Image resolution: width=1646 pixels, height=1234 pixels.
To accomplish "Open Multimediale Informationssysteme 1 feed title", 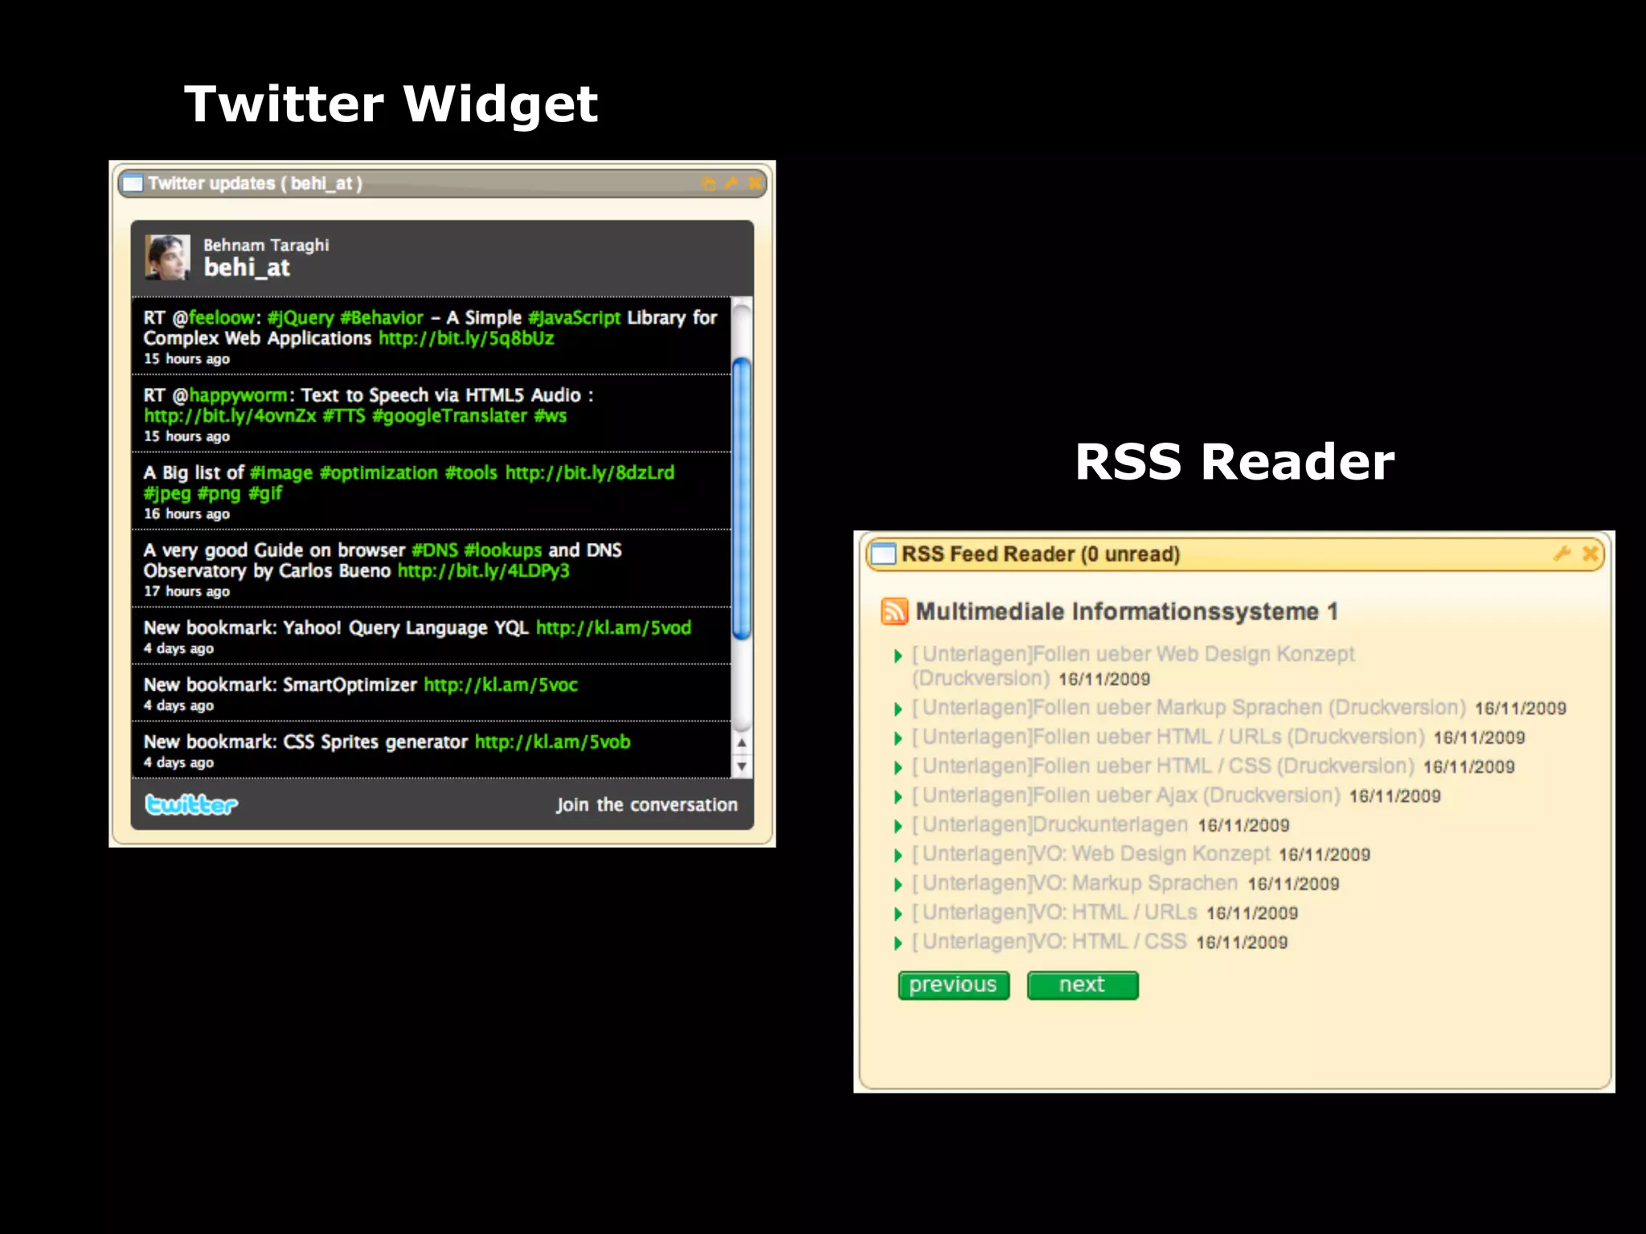I will [1127, 611].
